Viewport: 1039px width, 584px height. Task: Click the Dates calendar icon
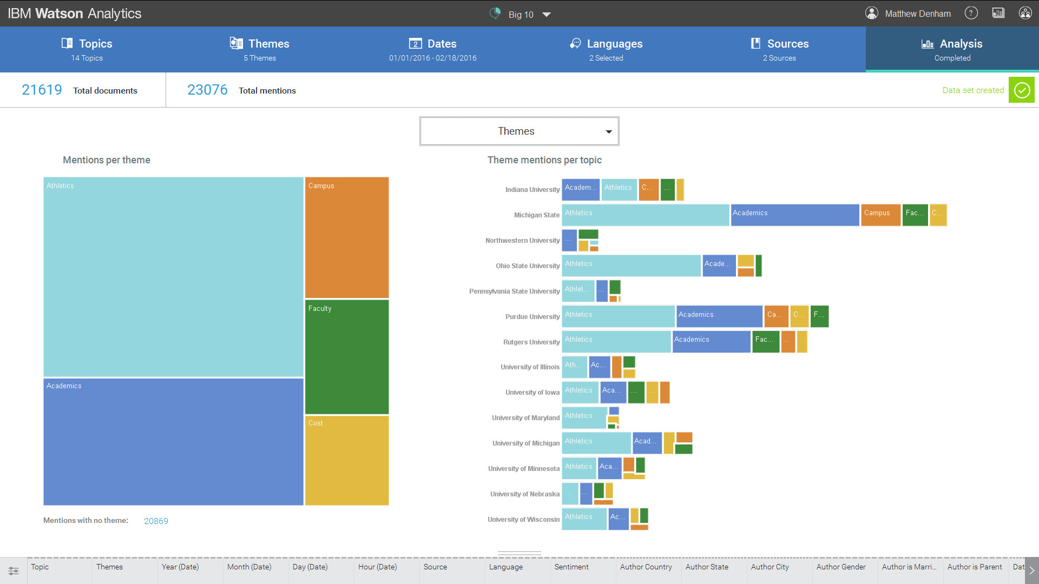point(416,44)
